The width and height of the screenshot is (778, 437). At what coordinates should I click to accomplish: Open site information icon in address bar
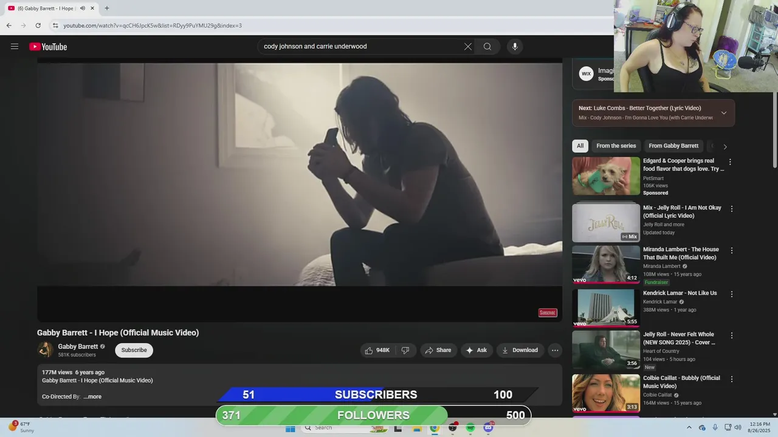point(55,25)
